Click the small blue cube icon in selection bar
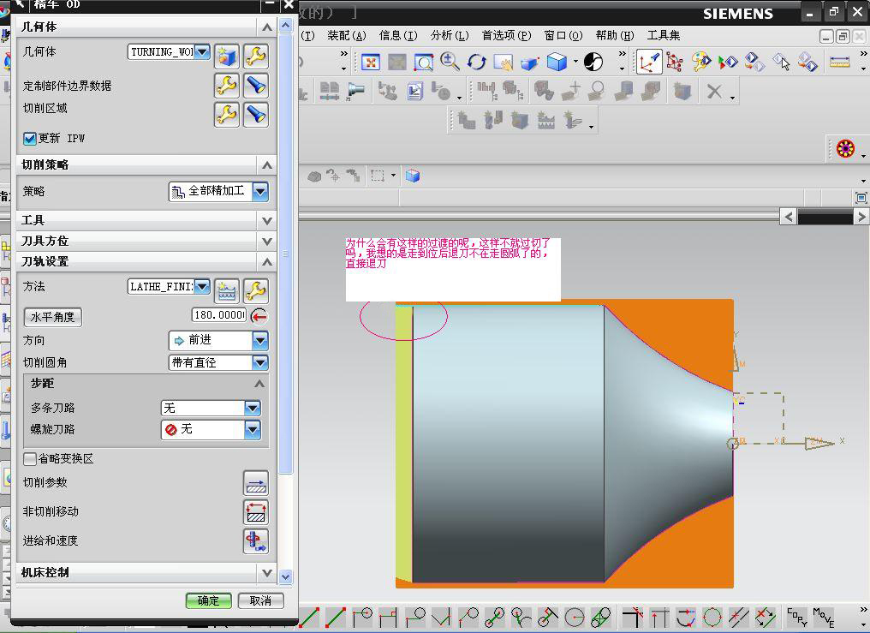Screen dimensions: 870x633 point(412,176)
